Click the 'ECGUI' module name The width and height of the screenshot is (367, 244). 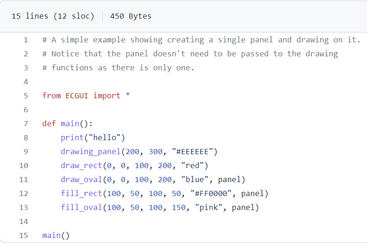pos(77,96)
